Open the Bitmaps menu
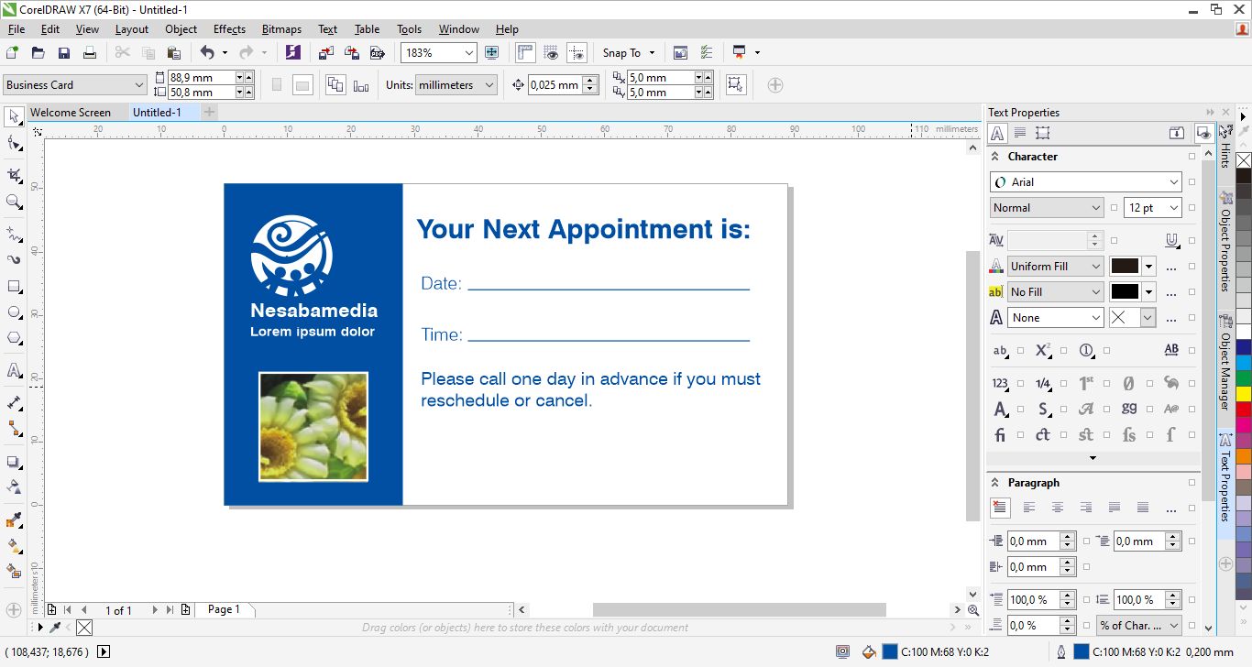The height and width of the screenshot is (667, 1252). pyautogui.click(x=281, y=29)
